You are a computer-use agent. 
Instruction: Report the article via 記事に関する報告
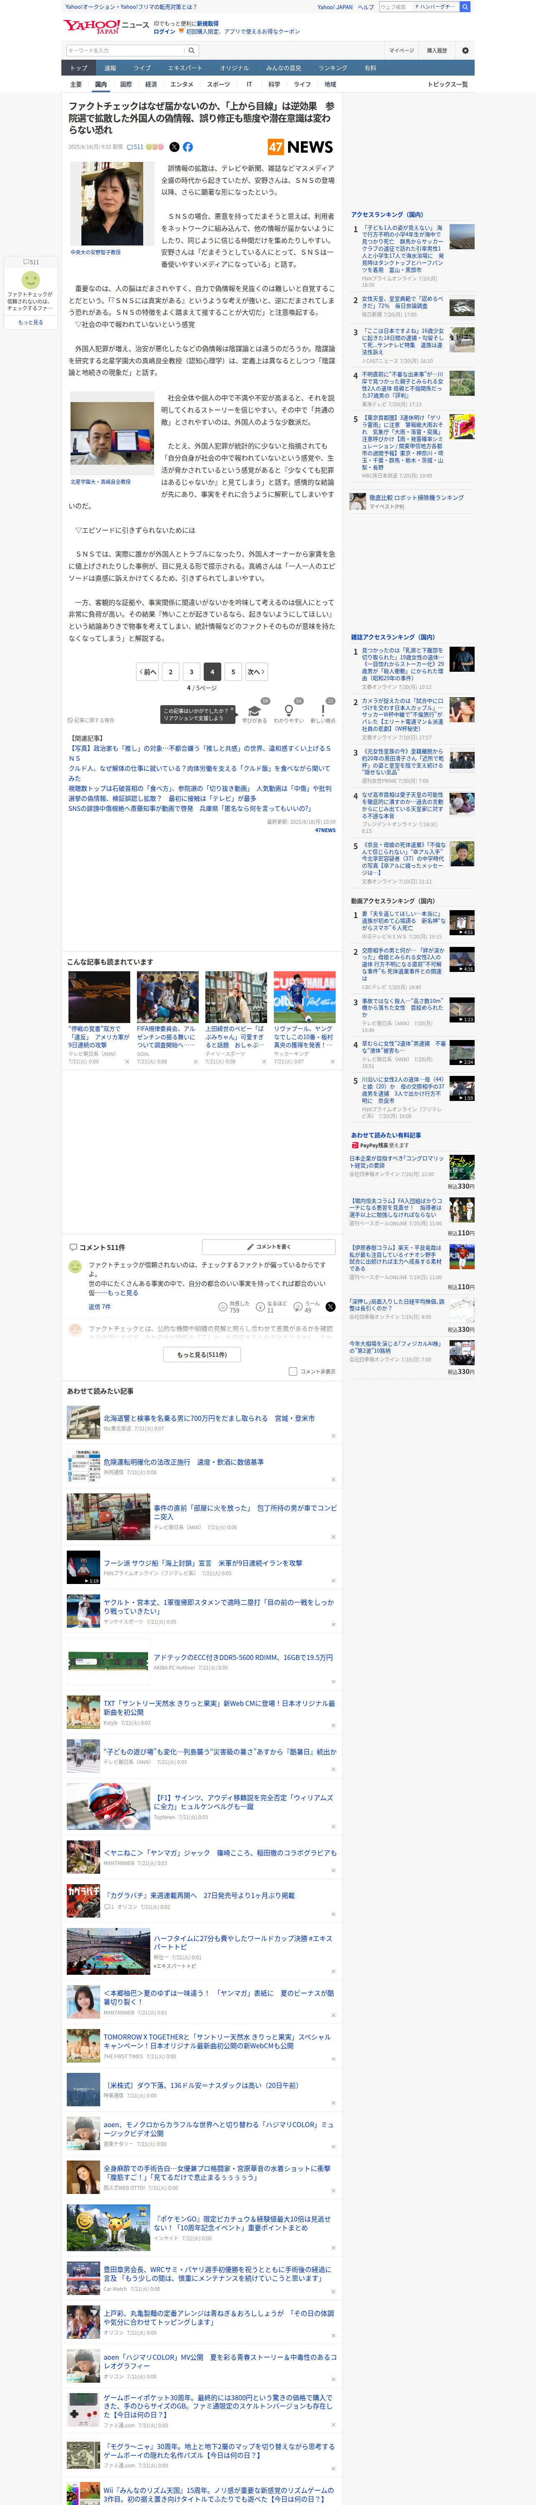click(91, 721)
